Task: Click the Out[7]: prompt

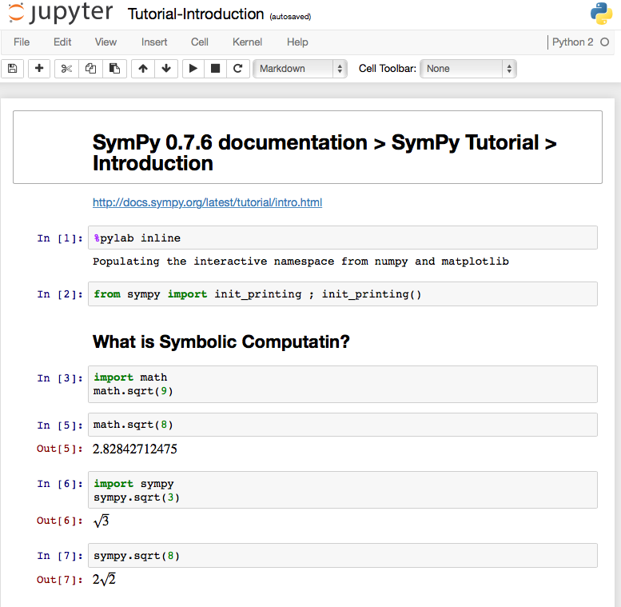Action: point(60,580)
